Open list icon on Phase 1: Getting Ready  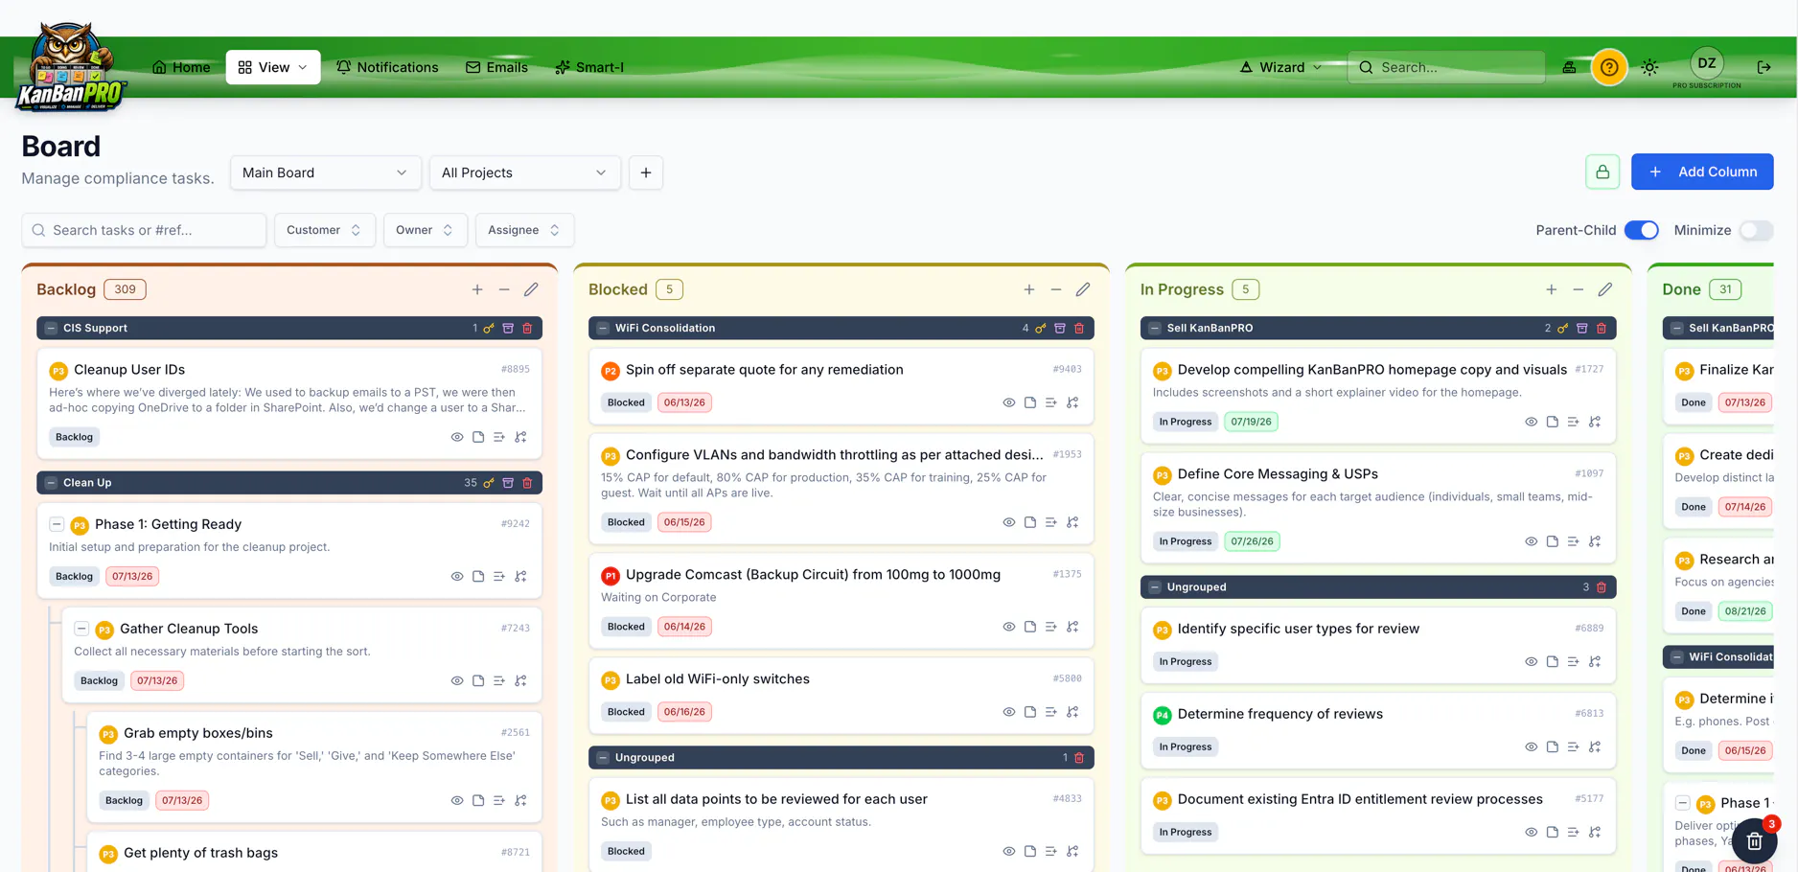pyautogui.click(x=499, y=576)
